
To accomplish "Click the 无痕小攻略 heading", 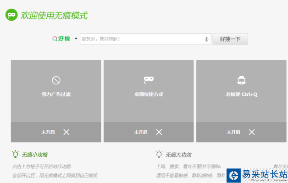I will pyautogui.click(x=35, y=155).
